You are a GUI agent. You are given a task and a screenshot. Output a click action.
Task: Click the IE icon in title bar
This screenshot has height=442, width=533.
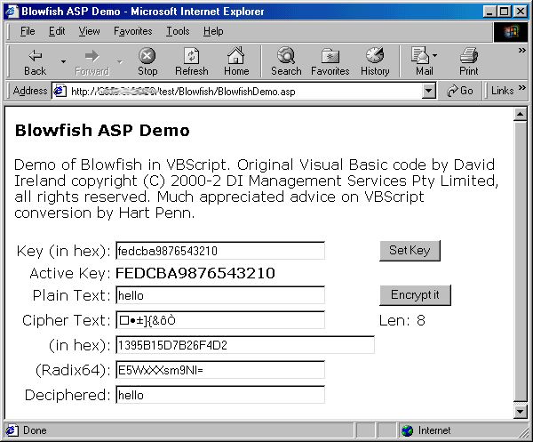pos(12,12)
